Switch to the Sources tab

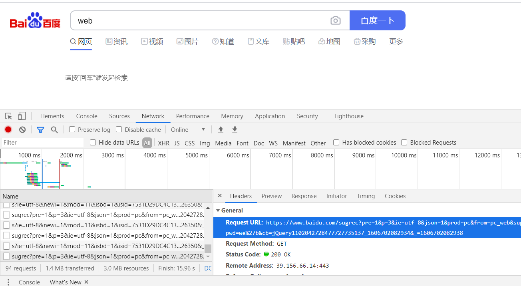coord(119,116)
